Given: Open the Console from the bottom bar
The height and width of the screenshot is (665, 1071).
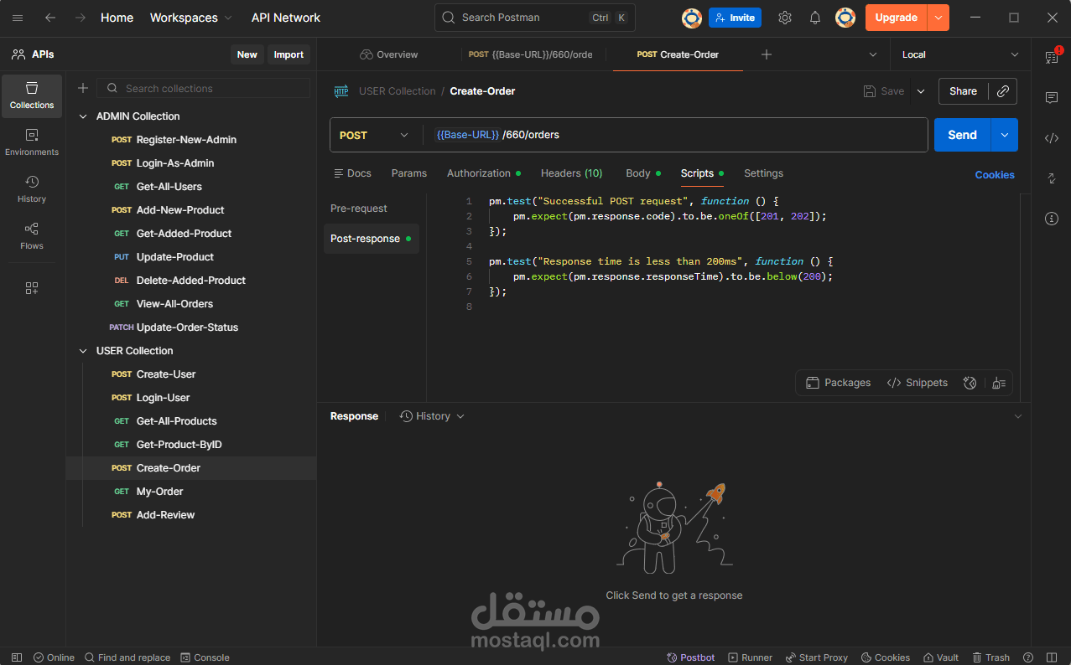Looking at the screenshot, I should pyautogui.click(x=205, y=657).
